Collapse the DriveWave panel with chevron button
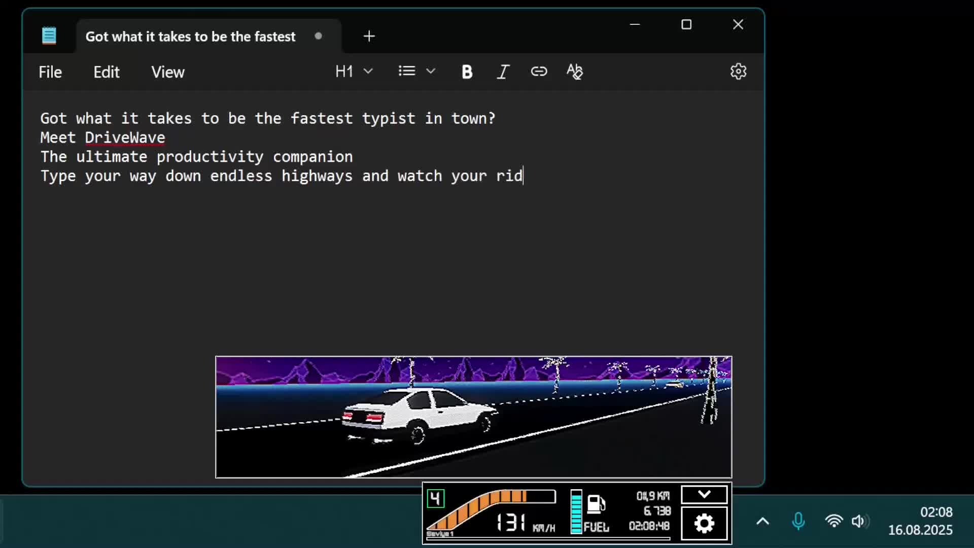Viewport: 974px width, 548px height. [704, 494]
